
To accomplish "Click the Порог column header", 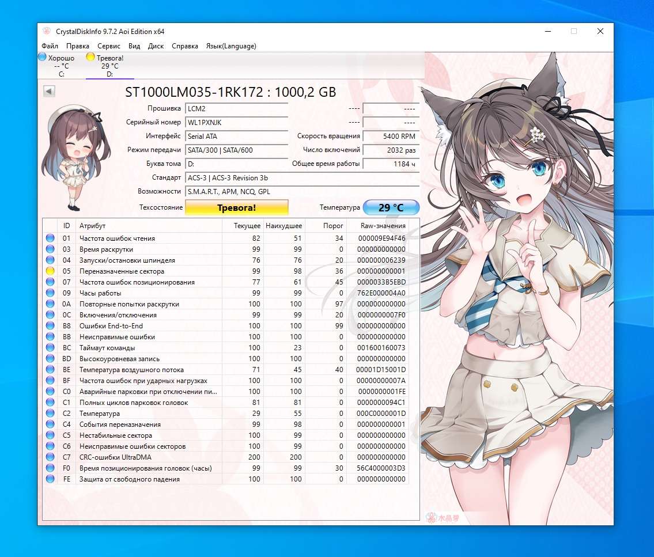I will [x=326, y=226].
